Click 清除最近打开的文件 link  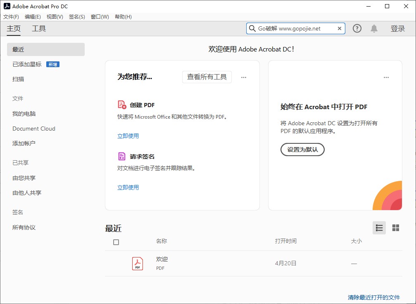coord(373,297)
